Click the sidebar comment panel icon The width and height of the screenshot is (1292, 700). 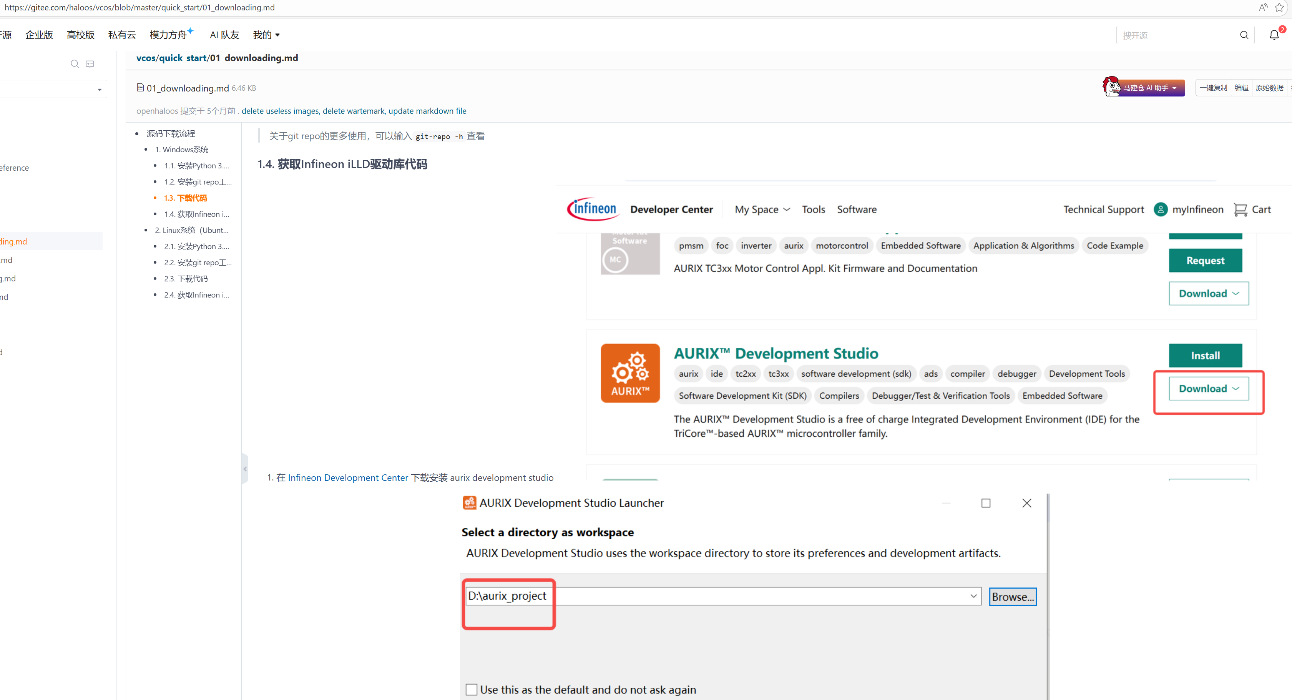[90, 64]
